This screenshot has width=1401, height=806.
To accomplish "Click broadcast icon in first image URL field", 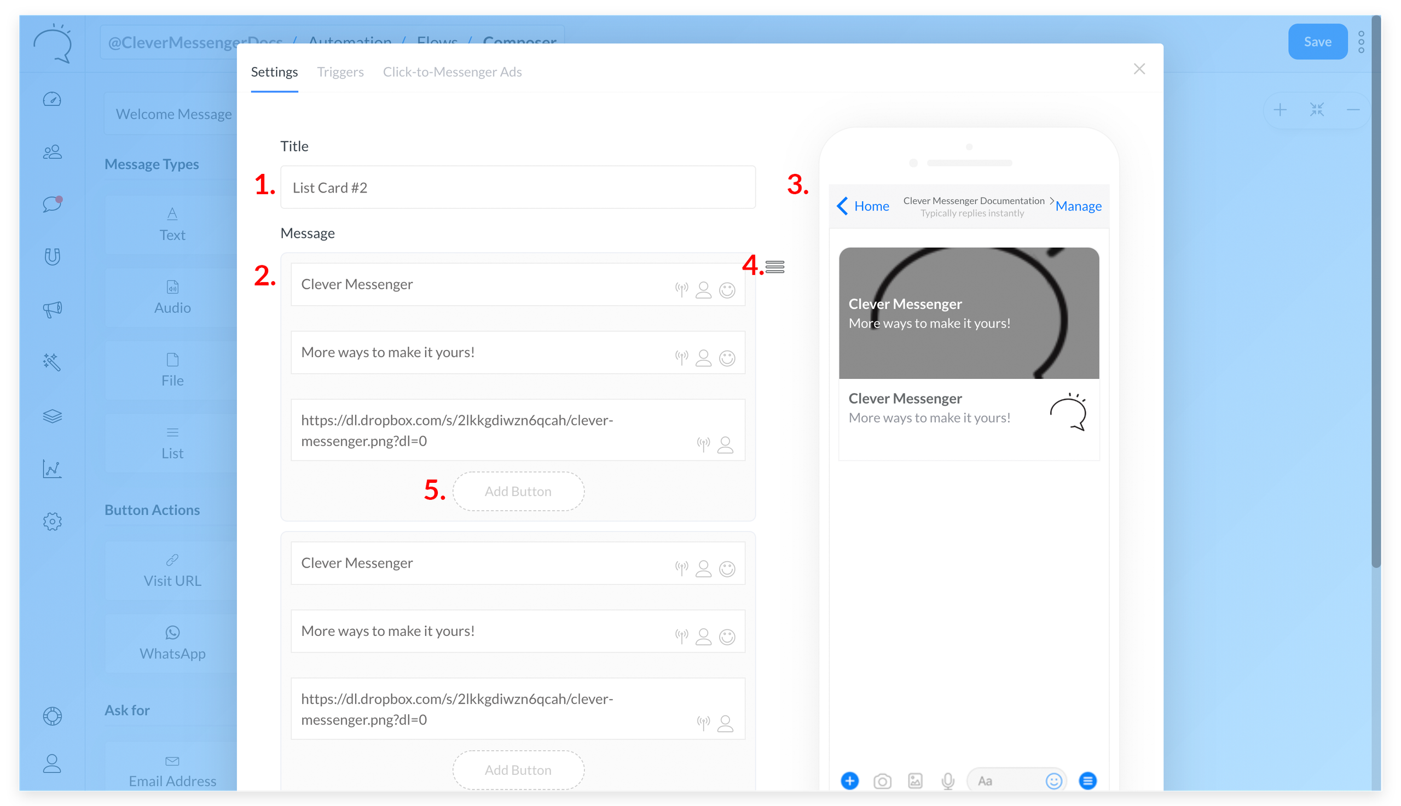I will pyautogui.click(x=703, y=444).
